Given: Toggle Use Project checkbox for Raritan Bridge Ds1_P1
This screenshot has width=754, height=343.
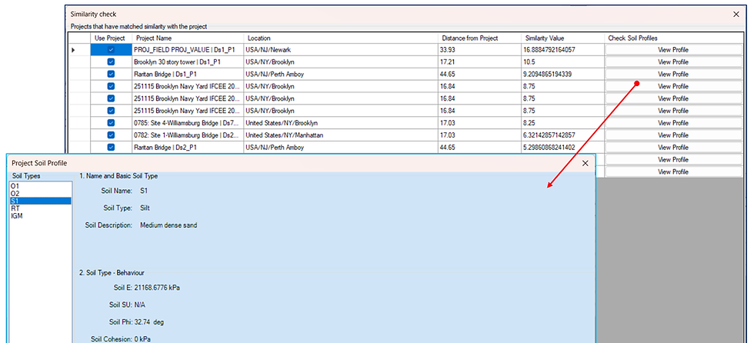Looking at the screenshot, I should [x=111, y=74].
